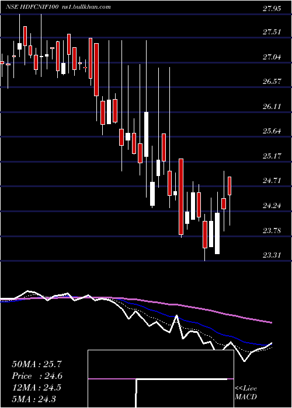Click the 26.11 price axis label
292x408 pixels.
pyautogui.click(x=272, y=106)
